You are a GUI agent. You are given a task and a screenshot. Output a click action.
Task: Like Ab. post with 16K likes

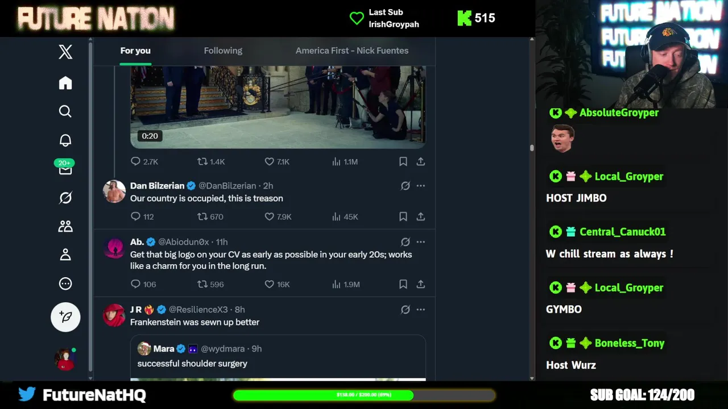(x=277, y=284)
